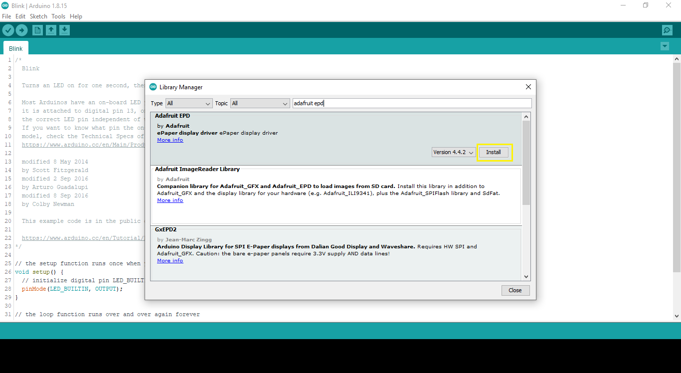
Task: Select the Adafruit ImageReader Library entry title
Action: coord(197,169)
